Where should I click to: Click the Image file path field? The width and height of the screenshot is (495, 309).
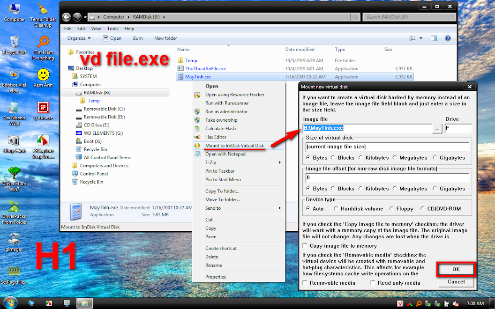367,128
